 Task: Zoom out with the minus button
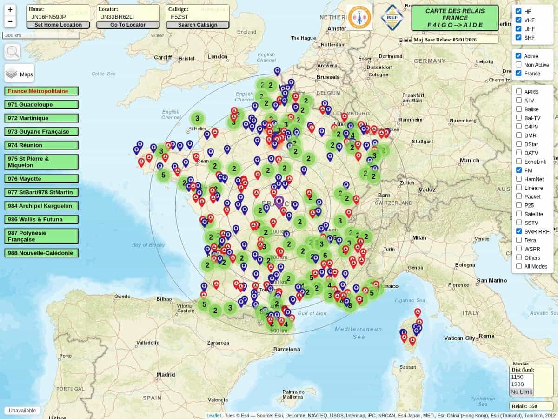pyautogui.click(x=10, y=21)
